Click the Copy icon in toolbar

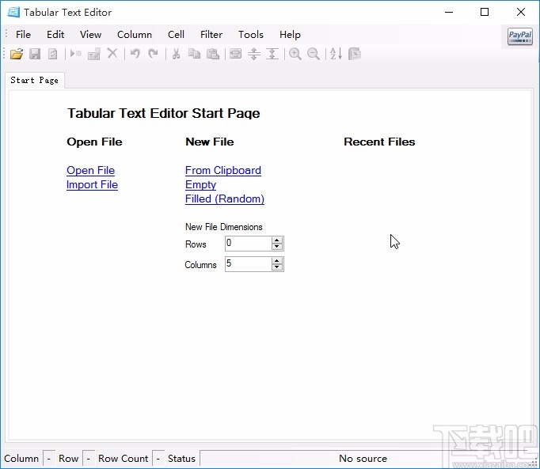pos(194,54)
